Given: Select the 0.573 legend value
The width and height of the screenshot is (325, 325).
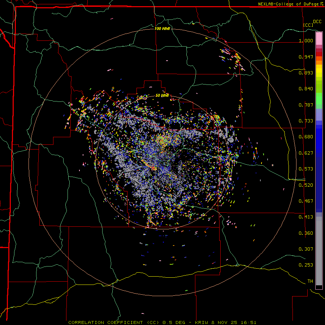Looking at the screenshot, I should click(x=306, y=169).
